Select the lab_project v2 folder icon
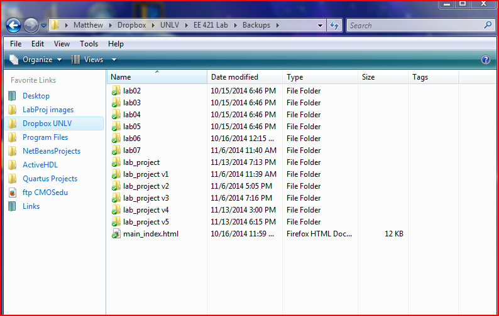499x316 pixels. [116, 186]
